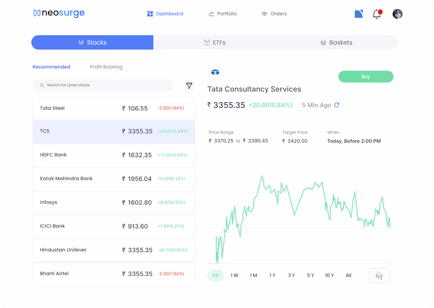The height and width of the screenshot is (308, 434).
Task: Select the Hindustan Unilever row
Action: tap(114, 250)
